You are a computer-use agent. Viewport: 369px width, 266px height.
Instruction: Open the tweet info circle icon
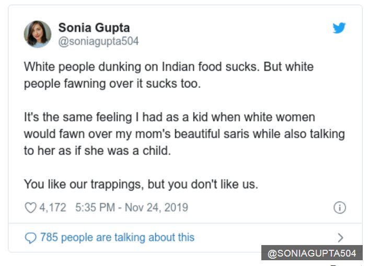coord(339,208)
